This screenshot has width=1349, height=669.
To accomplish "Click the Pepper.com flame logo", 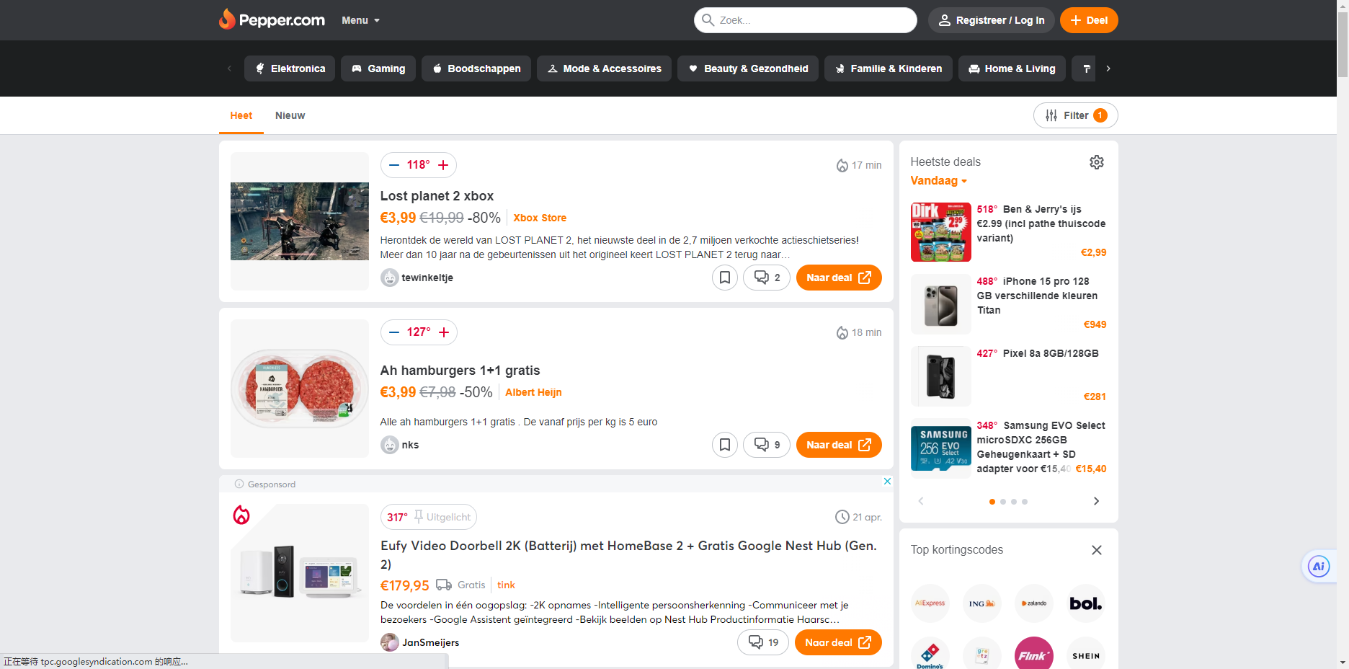I will coord(228,19).
